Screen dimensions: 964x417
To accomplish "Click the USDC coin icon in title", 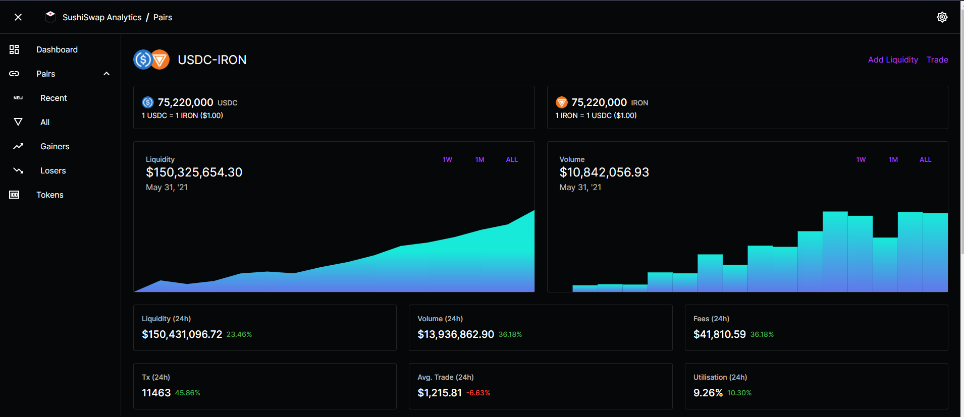I will (143, 59).
